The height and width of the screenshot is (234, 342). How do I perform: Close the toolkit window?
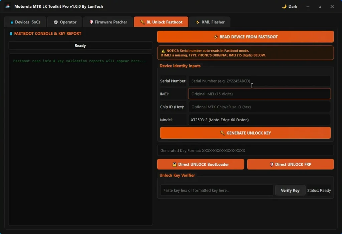coord(332,7)
